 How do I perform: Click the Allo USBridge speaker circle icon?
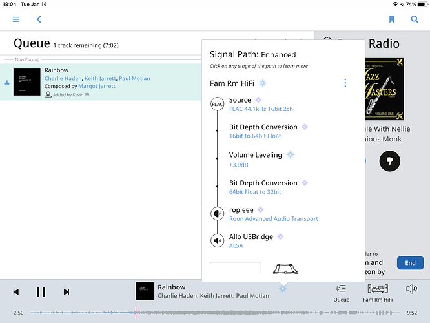(x=217, y=241)
